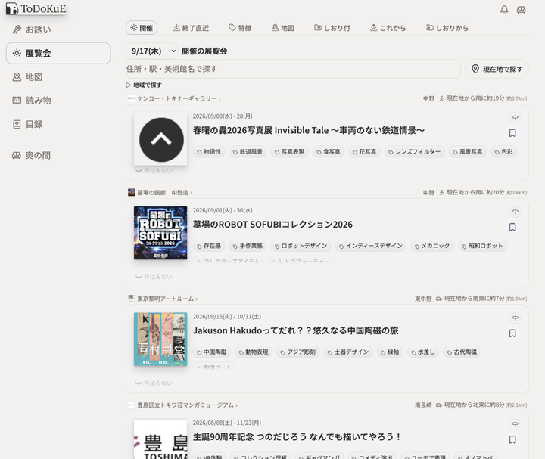Switch to the しおり付 tab

point(332,28)
